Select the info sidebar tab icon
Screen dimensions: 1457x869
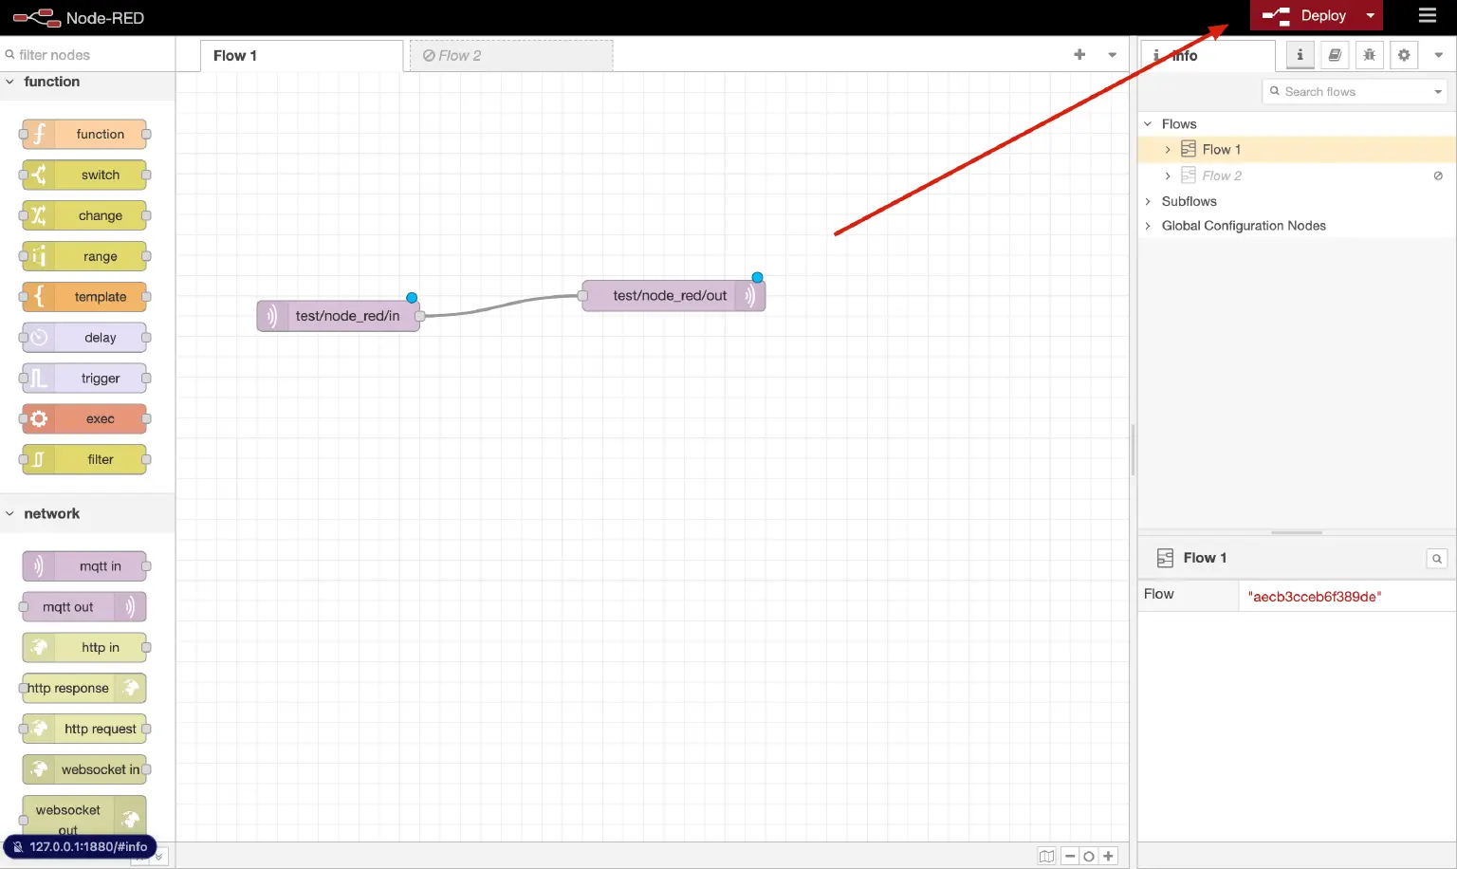pos(1299,55)
